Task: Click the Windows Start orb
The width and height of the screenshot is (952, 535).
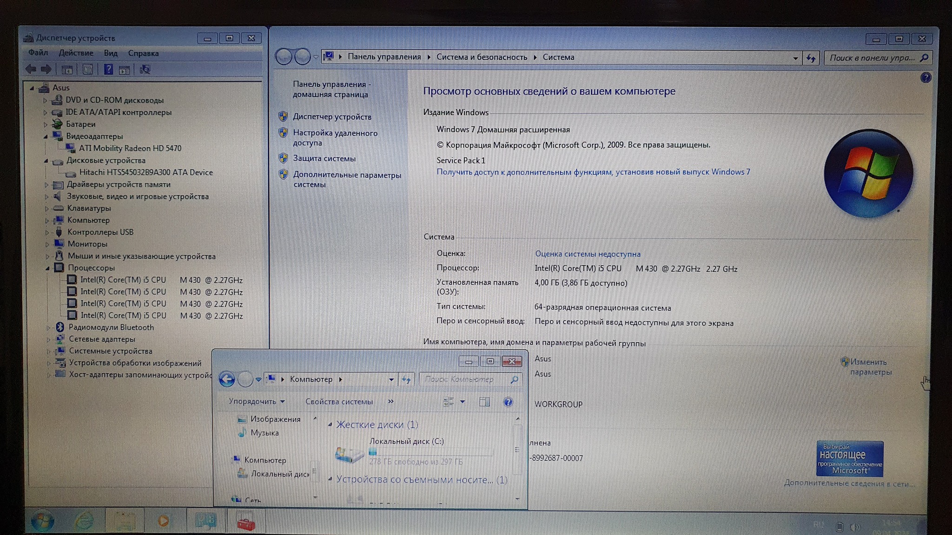Action: (42, 521)
